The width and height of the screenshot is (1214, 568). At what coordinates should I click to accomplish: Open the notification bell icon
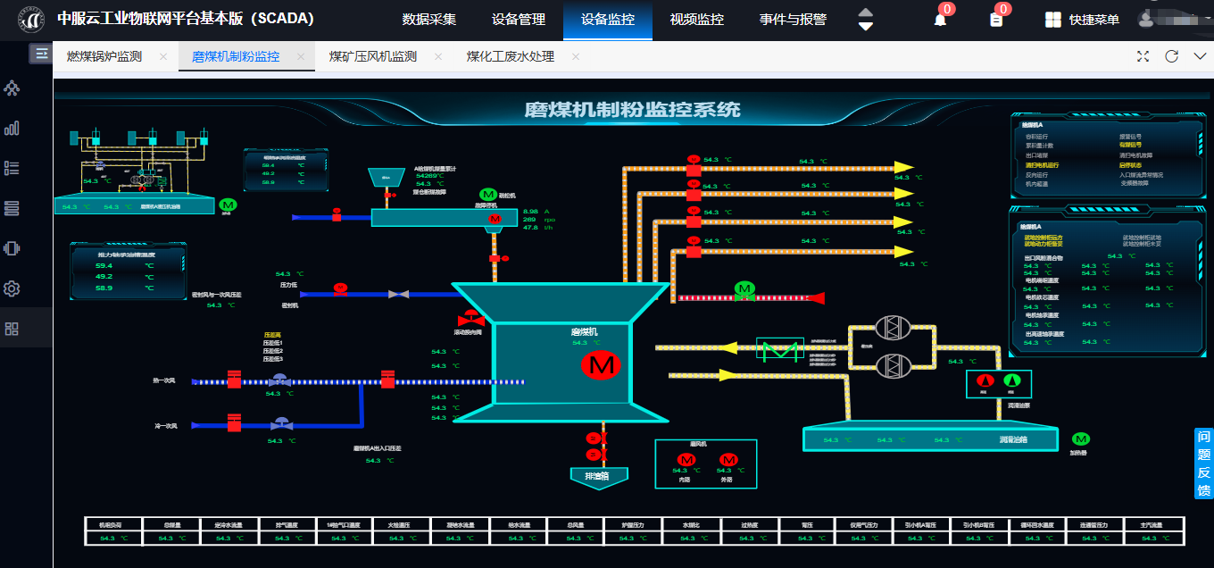tap(940, 20)
